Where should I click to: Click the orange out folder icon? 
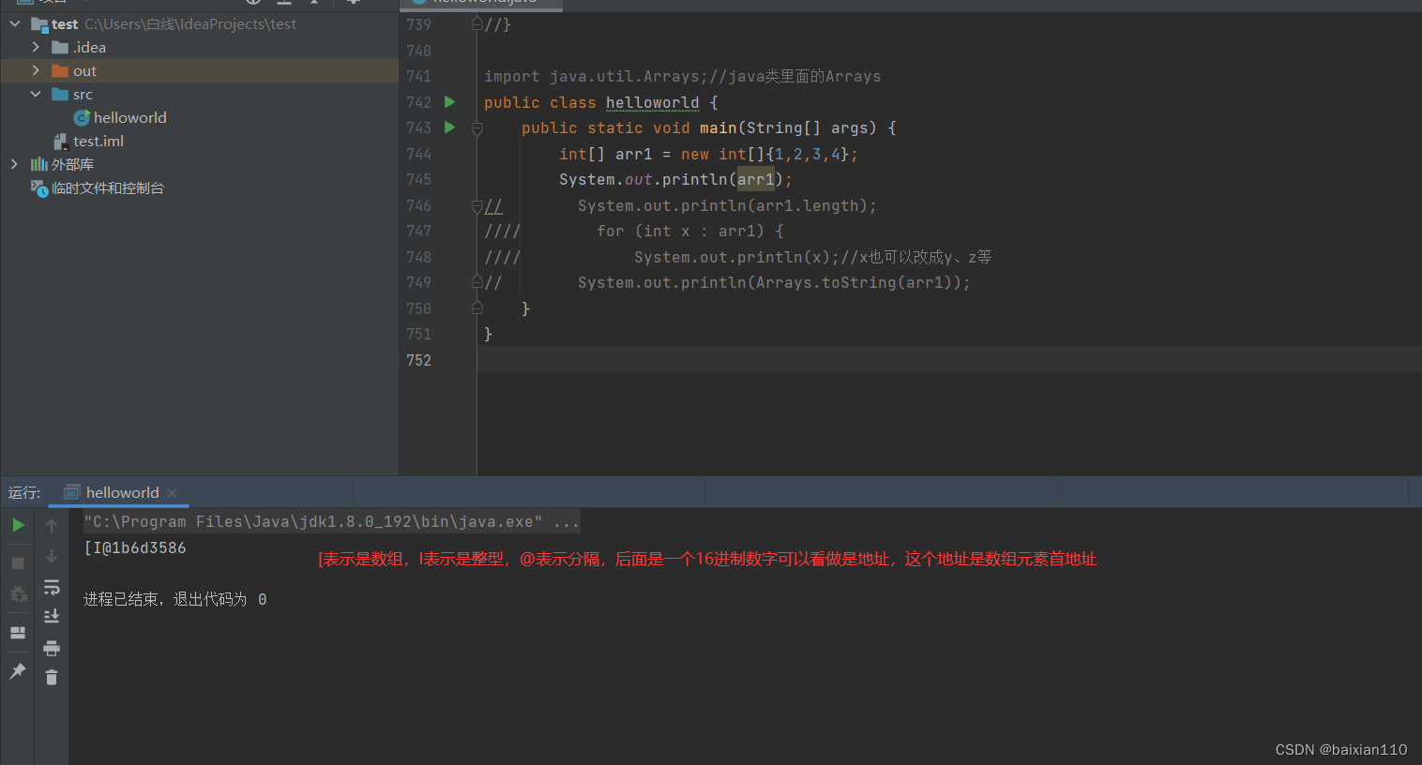pos(60,71)
